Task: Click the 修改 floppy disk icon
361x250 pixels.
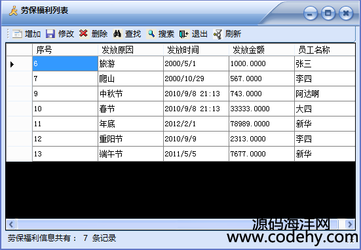Action: point(50,34)
